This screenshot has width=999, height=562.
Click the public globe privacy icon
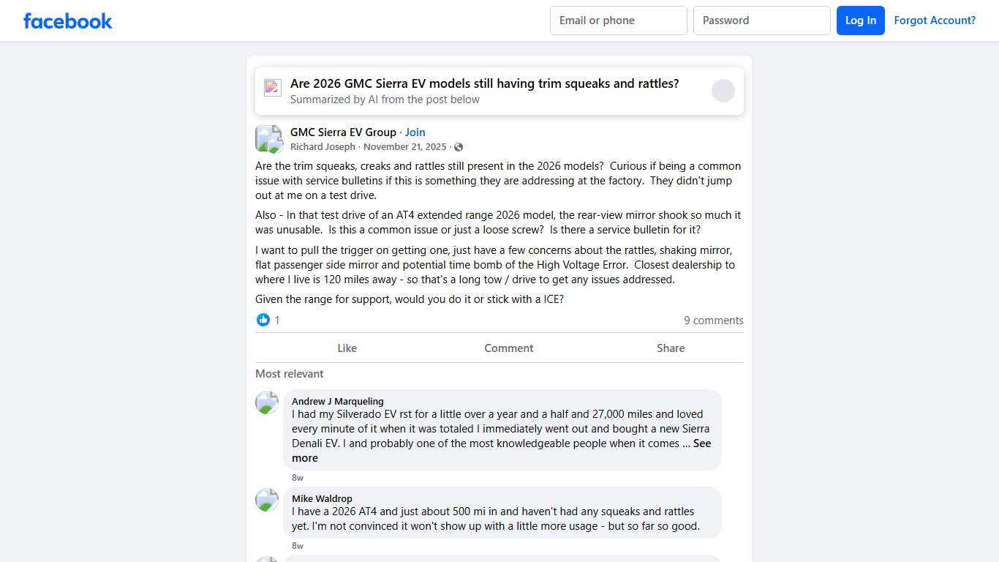coord(459,147)
